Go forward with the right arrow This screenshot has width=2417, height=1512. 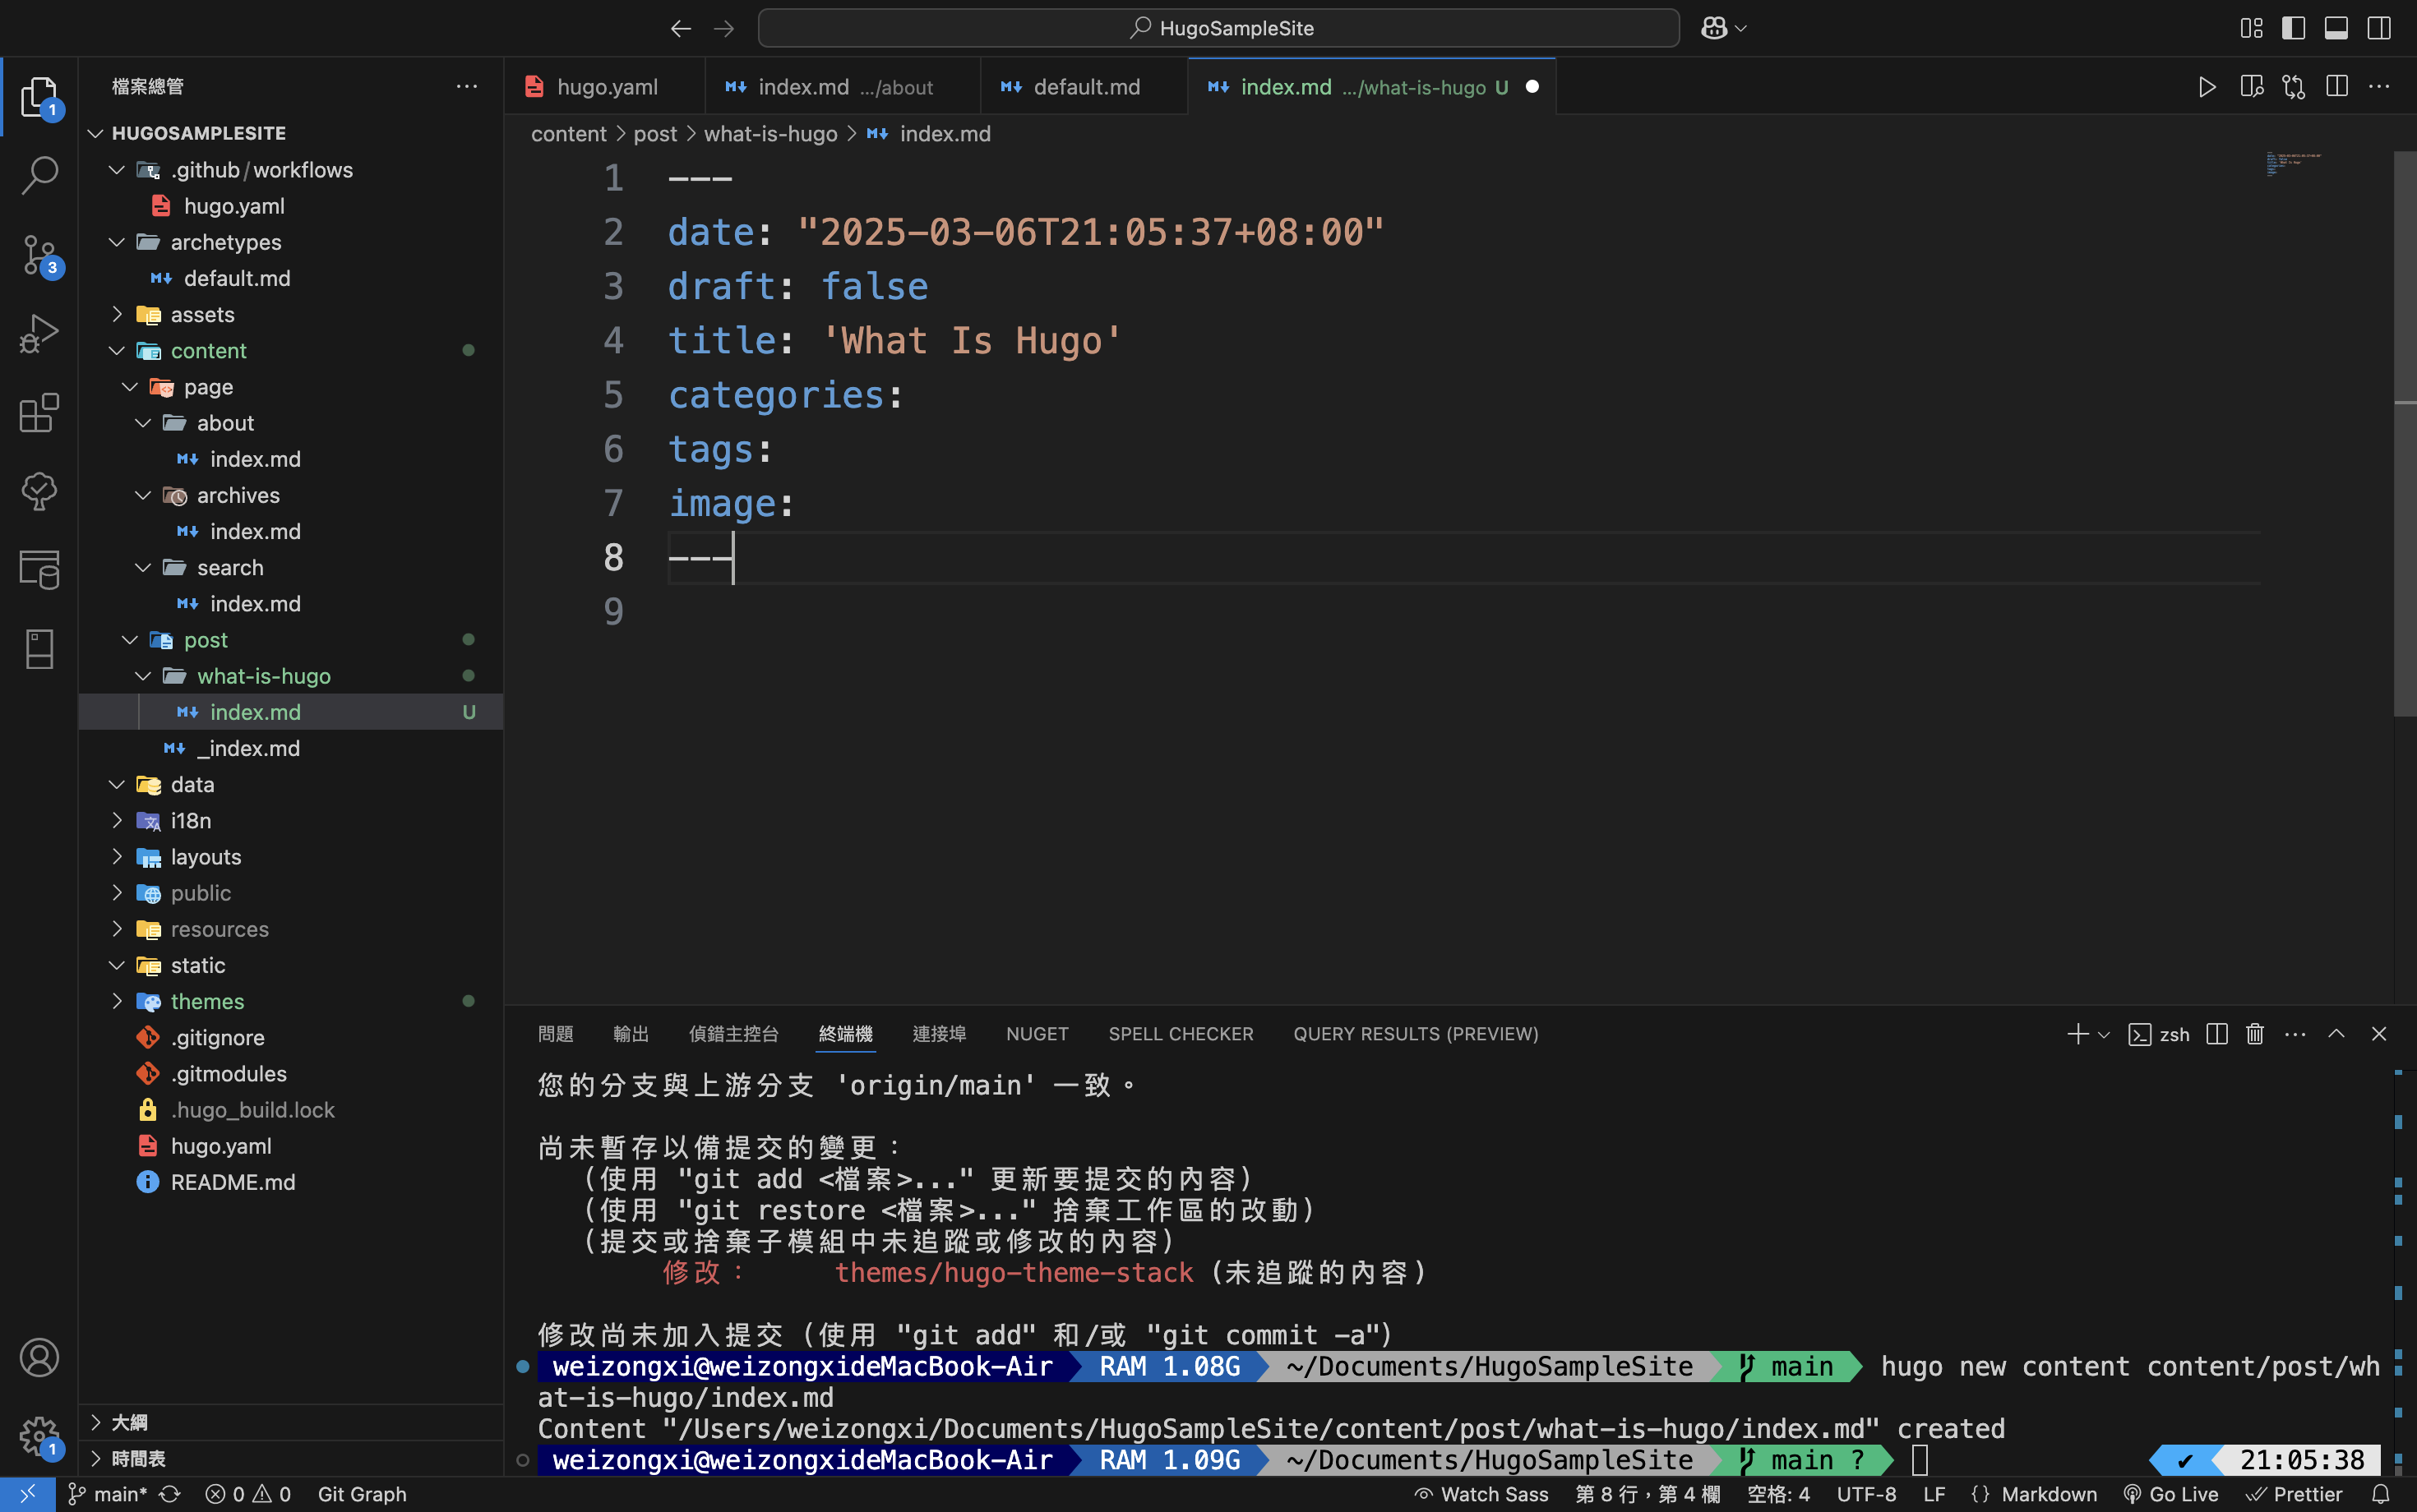(723, 28)
